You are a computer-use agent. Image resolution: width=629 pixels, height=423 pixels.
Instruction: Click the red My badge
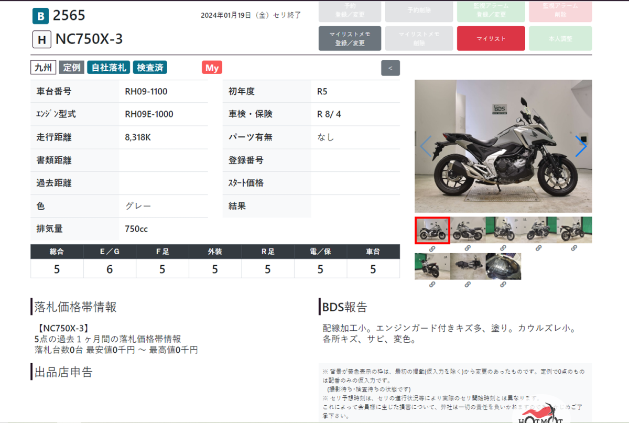(212, 68)
